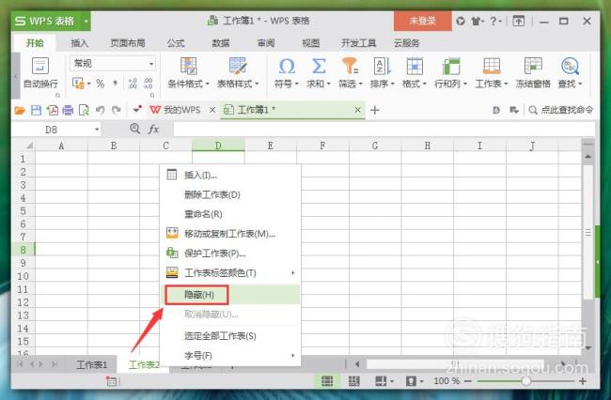
Task: Click the Undo arrow icon
Action: (x=101, y=110)
